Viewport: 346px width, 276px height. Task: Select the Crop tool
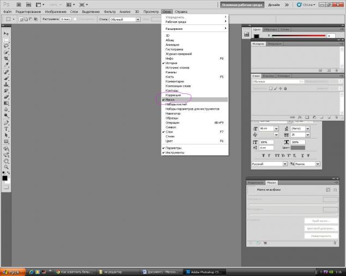coord(6,59)
